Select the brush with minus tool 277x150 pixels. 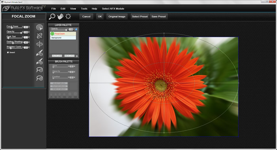click(40, 53)
